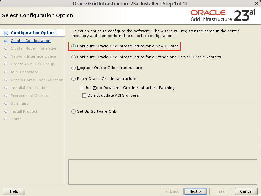Click the disabled Install button
The height and width of the screenshot is (196, 261).
[221, 191]
